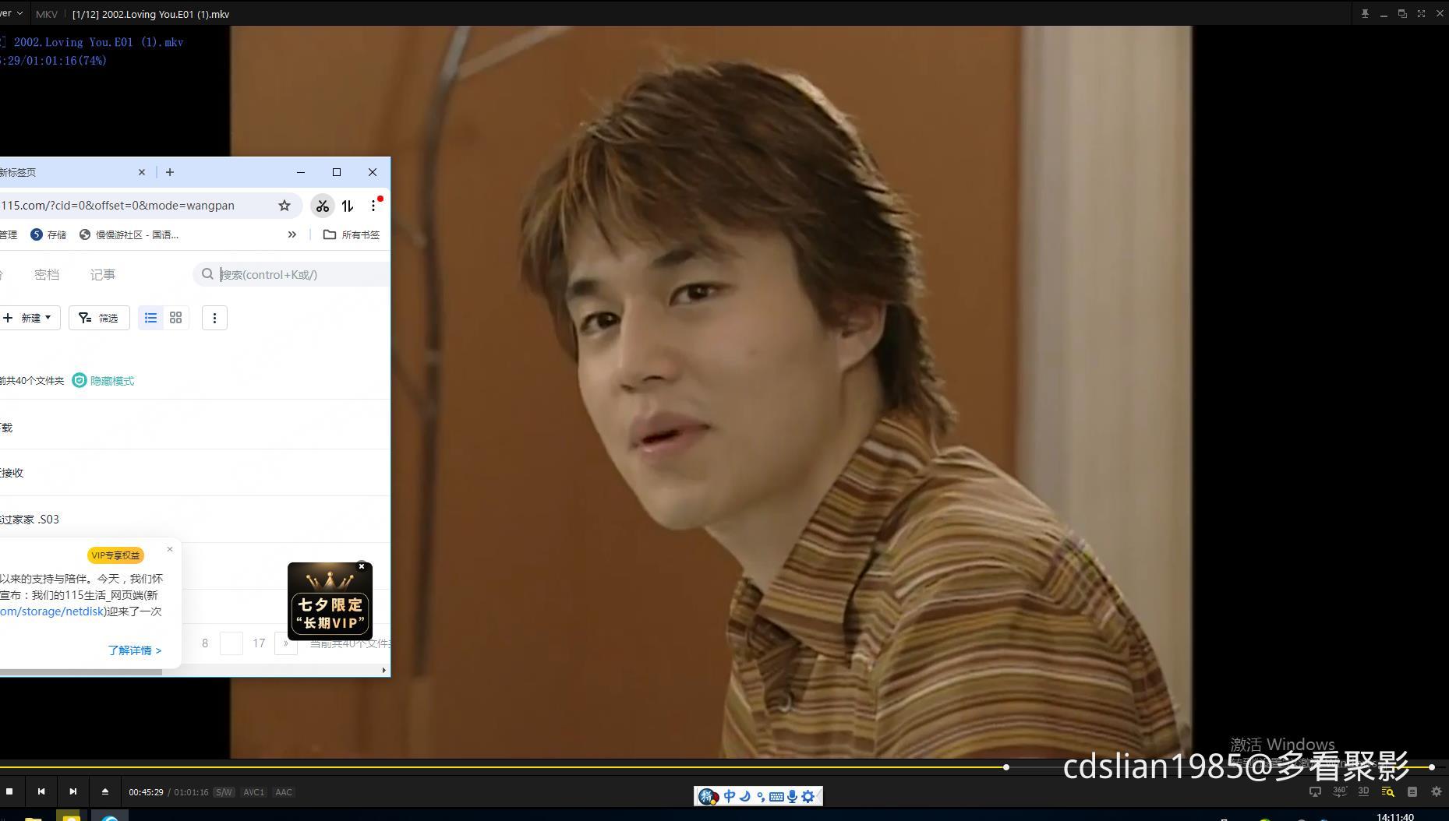Open the browser three-dot menu
Viewport: 1449px width, 821px height.
[374, 206]
